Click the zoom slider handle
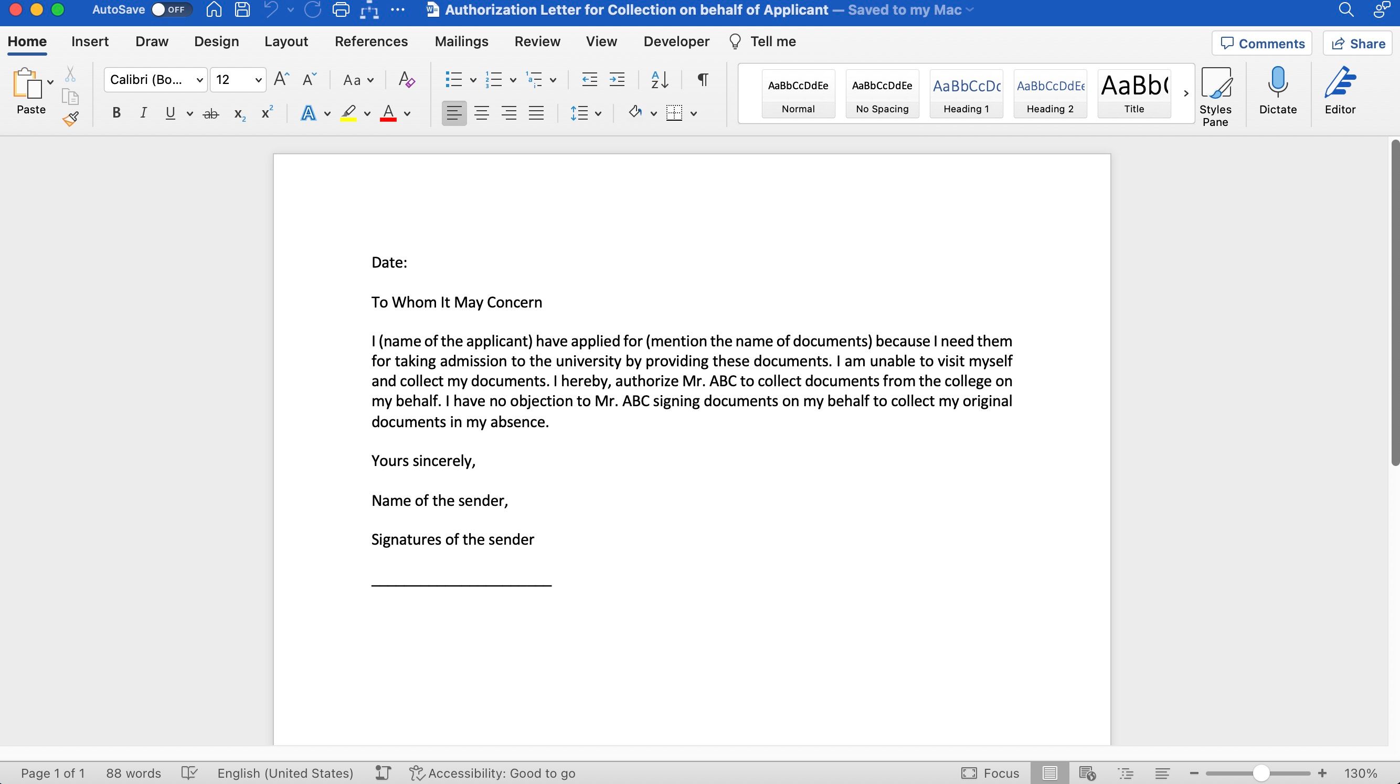Image resolution: width=1400 pixels, height=784 pixels. point(1261,772)
